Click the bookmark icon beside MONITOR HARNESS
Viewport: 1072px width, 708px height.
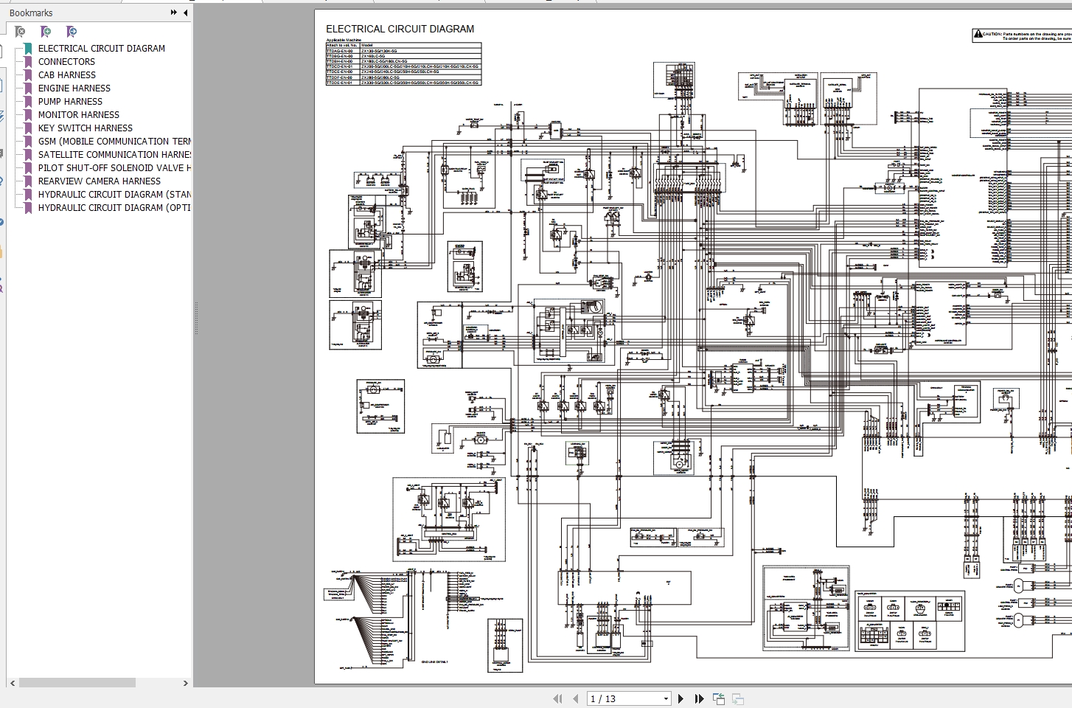(28, 115)
